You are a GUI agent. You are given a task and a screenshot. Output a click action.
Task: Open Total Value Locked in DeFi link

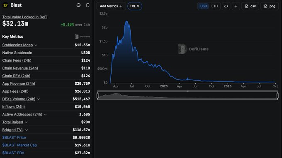(25, 17)
